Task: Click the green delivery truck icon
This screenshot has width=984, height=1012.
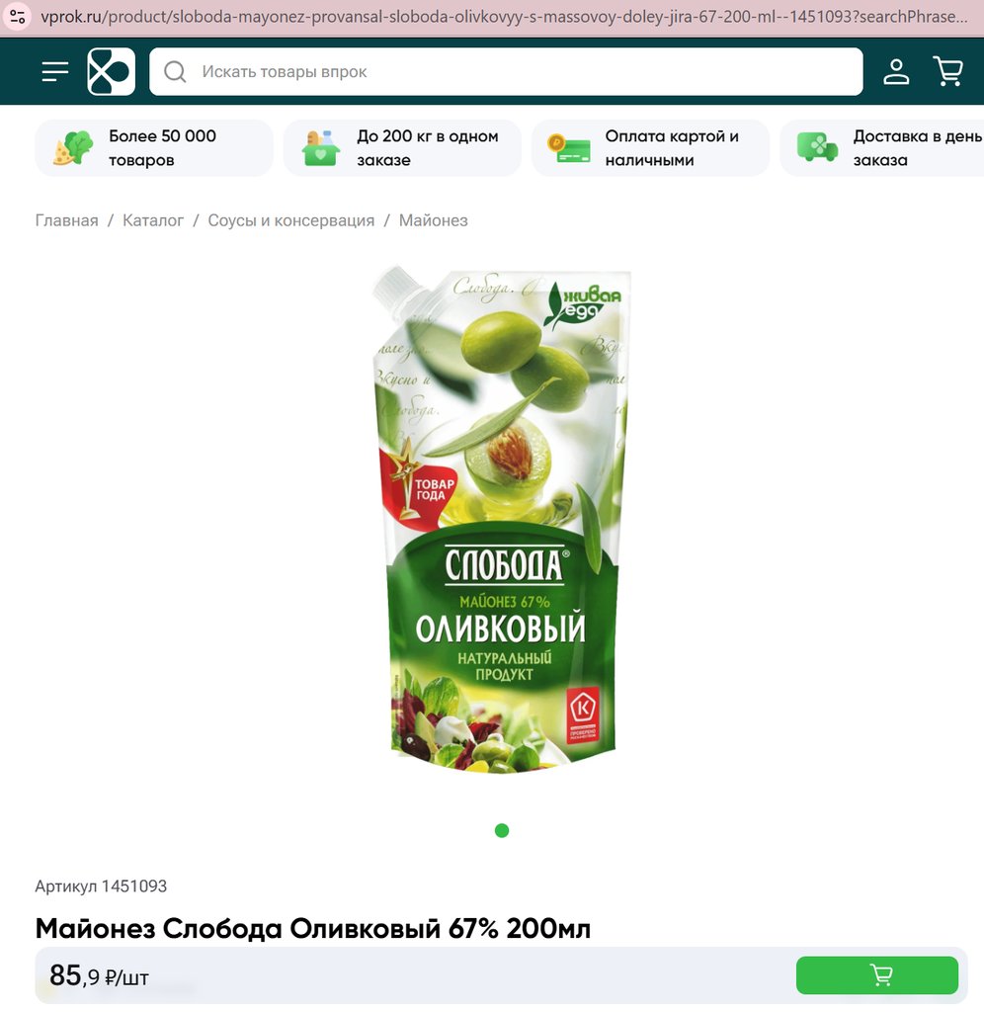Action: click(817, 148)
